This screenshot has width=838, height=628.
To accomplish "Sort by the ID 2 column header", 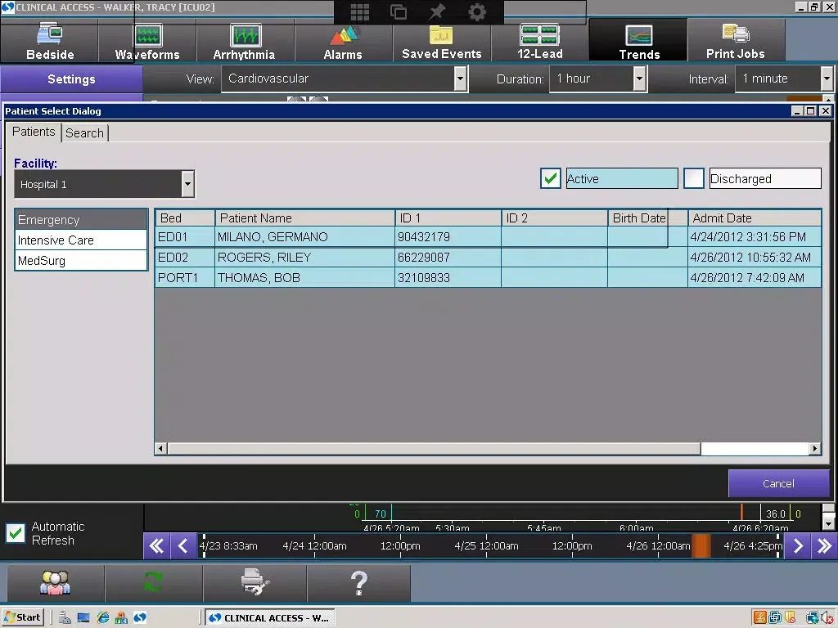I will 554,218.
